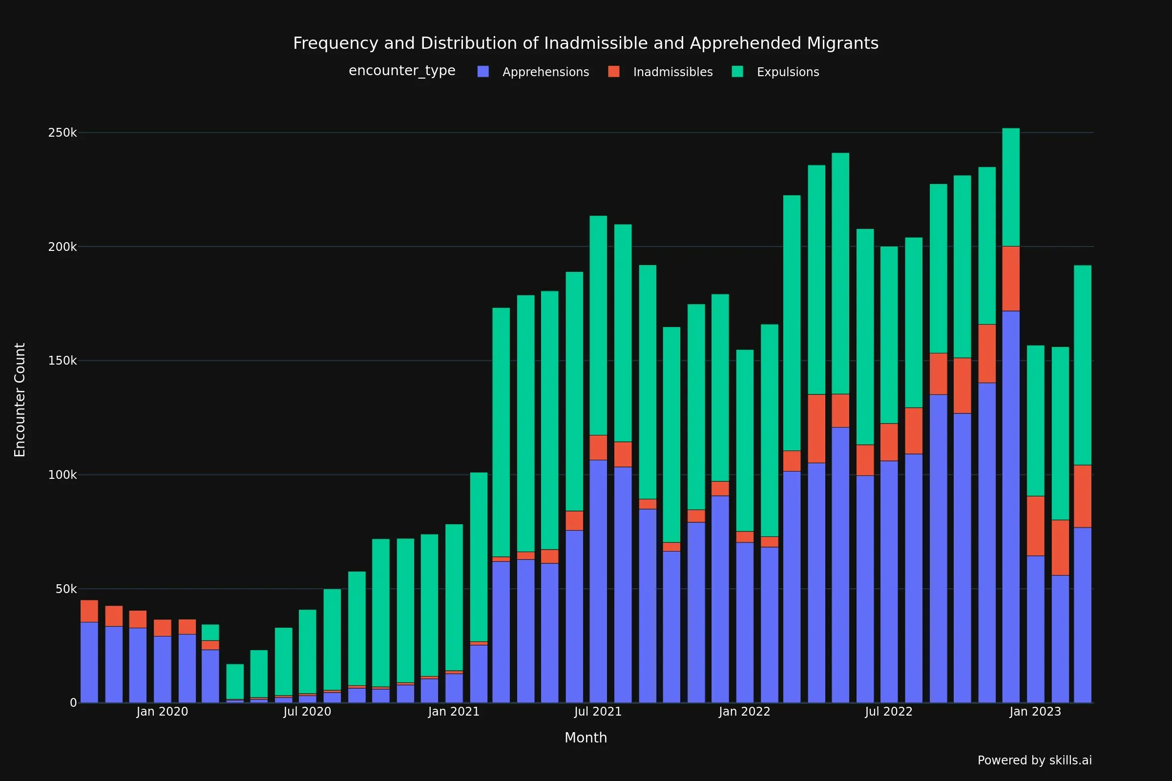Click the Encounter Count axis title
Viewport: 1172px width, 781px height.
(20, 399)
